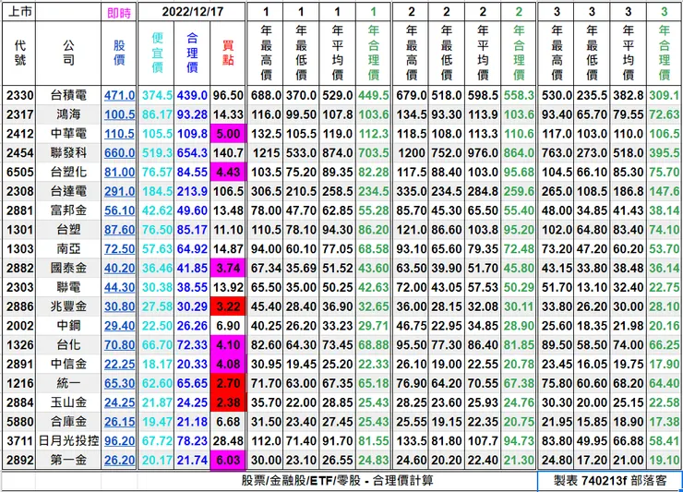This screenshot has width=683, height=492.
Task: Click the 28.48 buy-point for 日月光投控
Action: tap(228, 440)
